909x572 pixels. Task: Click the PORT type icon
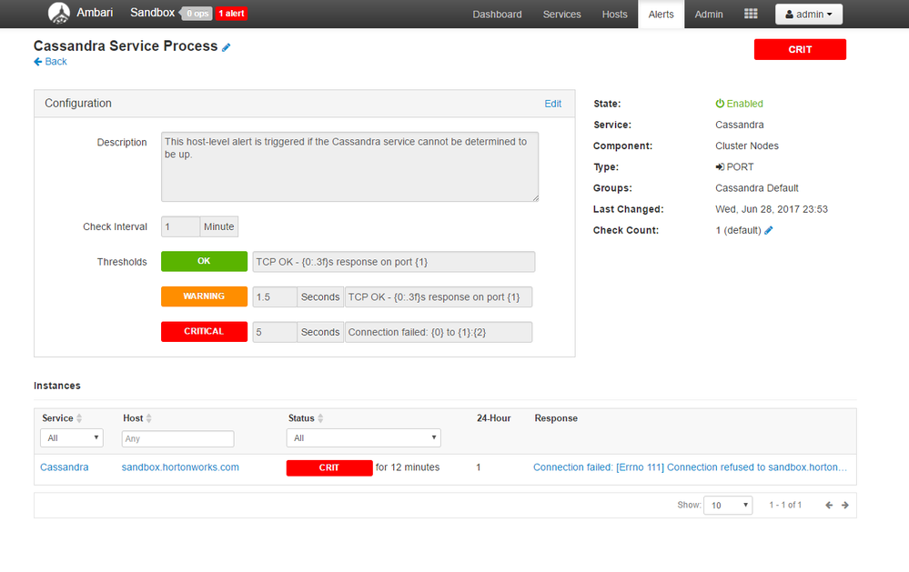[720, 166]
